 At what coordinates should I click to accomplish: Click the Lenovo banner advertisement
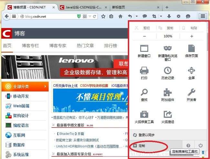[x=65, y=67]
